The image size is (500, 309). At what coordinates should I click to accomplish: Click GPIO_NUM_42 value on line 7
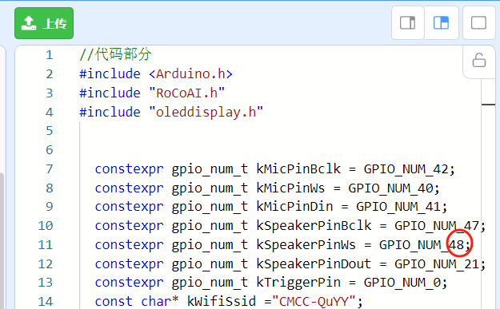click(406, 169)
